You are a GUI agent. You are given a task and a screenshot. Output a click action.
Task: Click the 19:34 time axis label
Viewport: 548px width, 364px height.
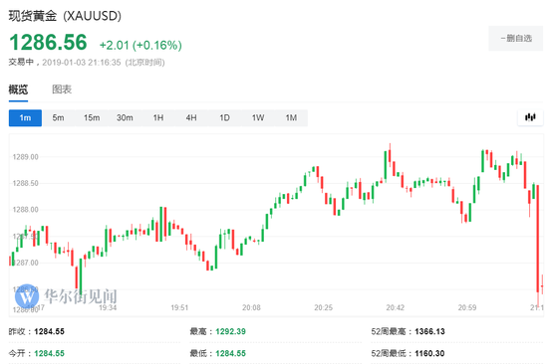pyautogui.click(x=108, y=308)
